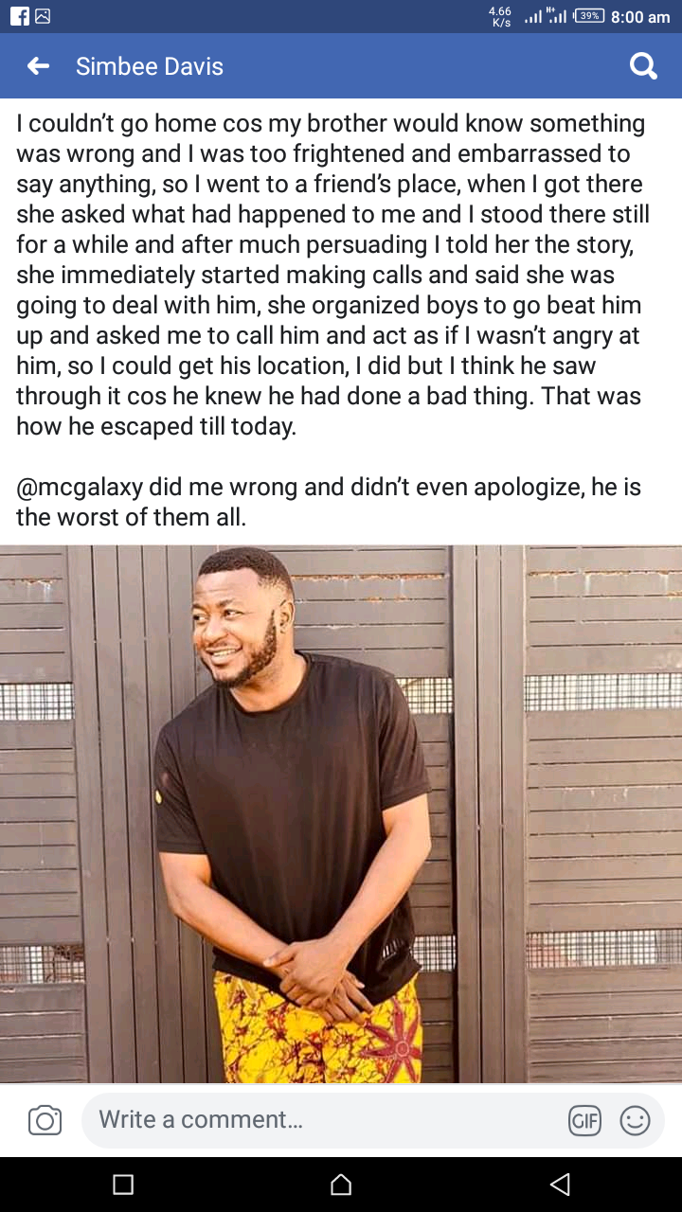Tap the 8:00 am clock
Screen dimensions: 682x1212
pos(640,17)
